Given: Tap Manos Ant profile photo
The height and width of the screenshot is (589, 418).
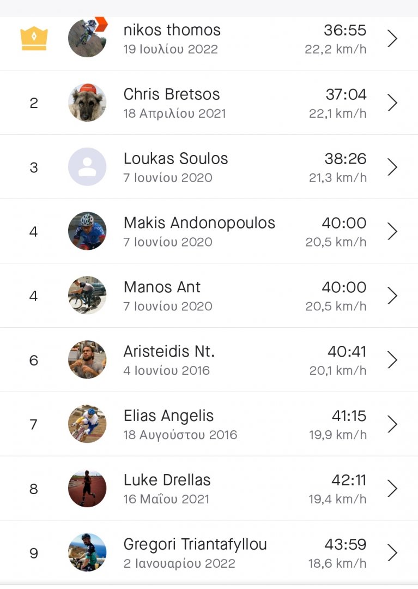Looking at the screenshot, I should (87, 296).
